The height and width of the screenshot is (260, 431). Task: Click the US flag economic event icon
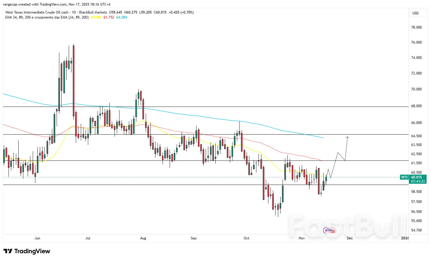(332, 230)
